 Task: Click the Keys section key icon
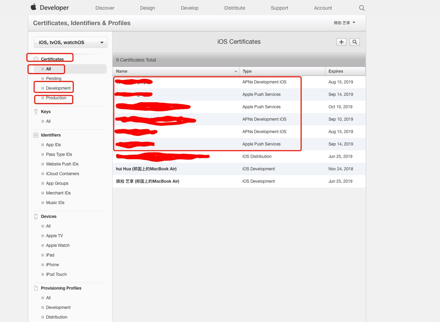[36, 112]
